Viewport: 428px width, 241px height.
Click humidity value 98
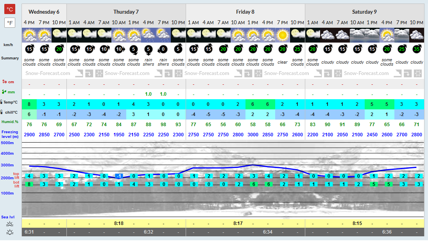[163, 124]
